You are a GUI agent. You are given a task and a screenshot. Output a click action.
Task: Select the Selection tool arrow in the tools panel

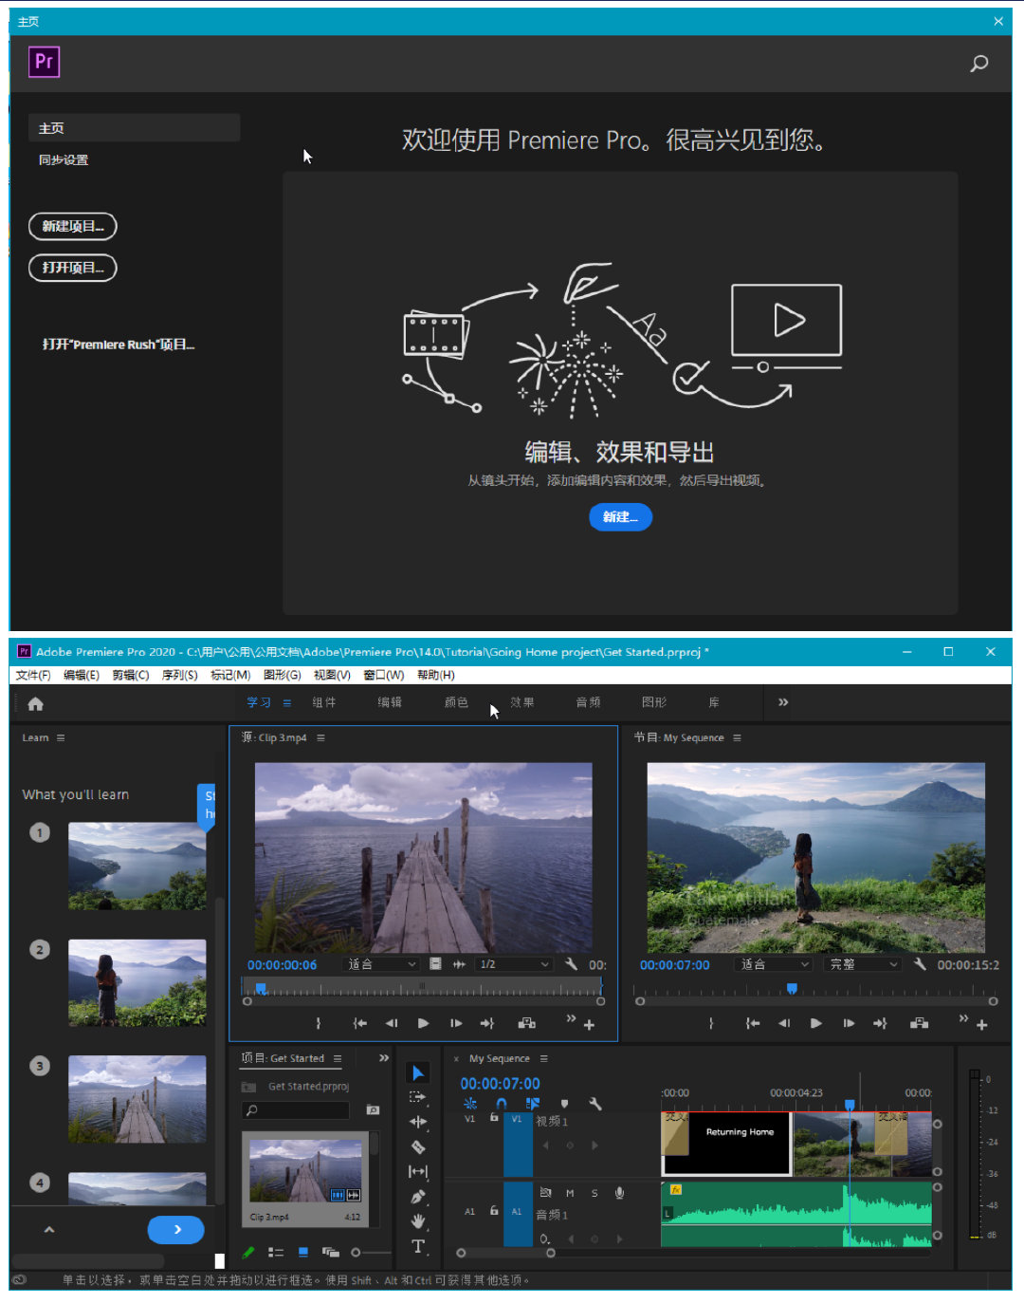[x=417, y=1072]
